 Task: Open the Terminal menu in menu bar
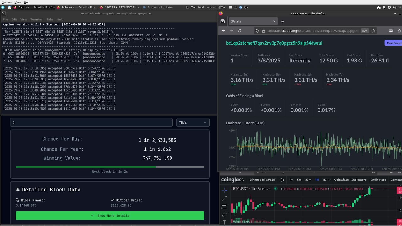tap(37, 19)
